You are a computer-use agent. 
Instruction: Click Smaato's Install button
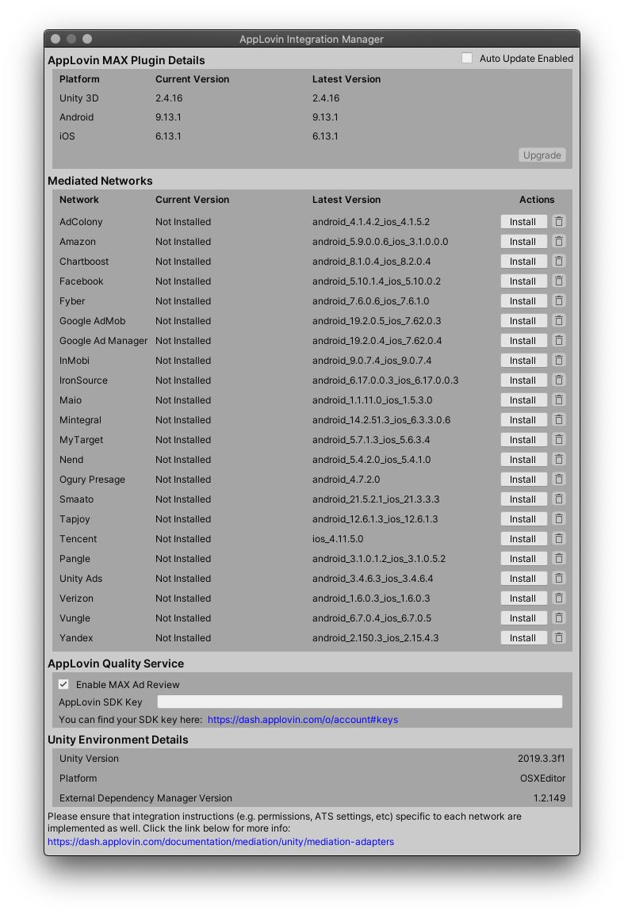523,499
